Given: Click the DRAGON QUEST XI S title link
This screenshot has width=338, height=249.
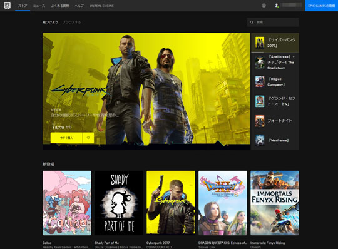Looking at the screenshot, I should click(223, 243).
